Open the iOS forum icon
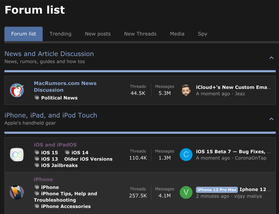Image resolution: width=279 pixels, height=214 pixels. (17, 155)
